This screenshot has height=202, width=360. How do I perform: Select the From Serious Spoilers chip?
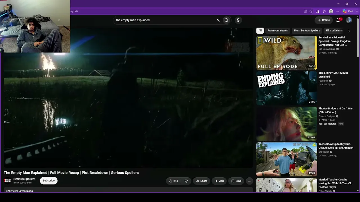pyautogui.click(x=307, y=31)
